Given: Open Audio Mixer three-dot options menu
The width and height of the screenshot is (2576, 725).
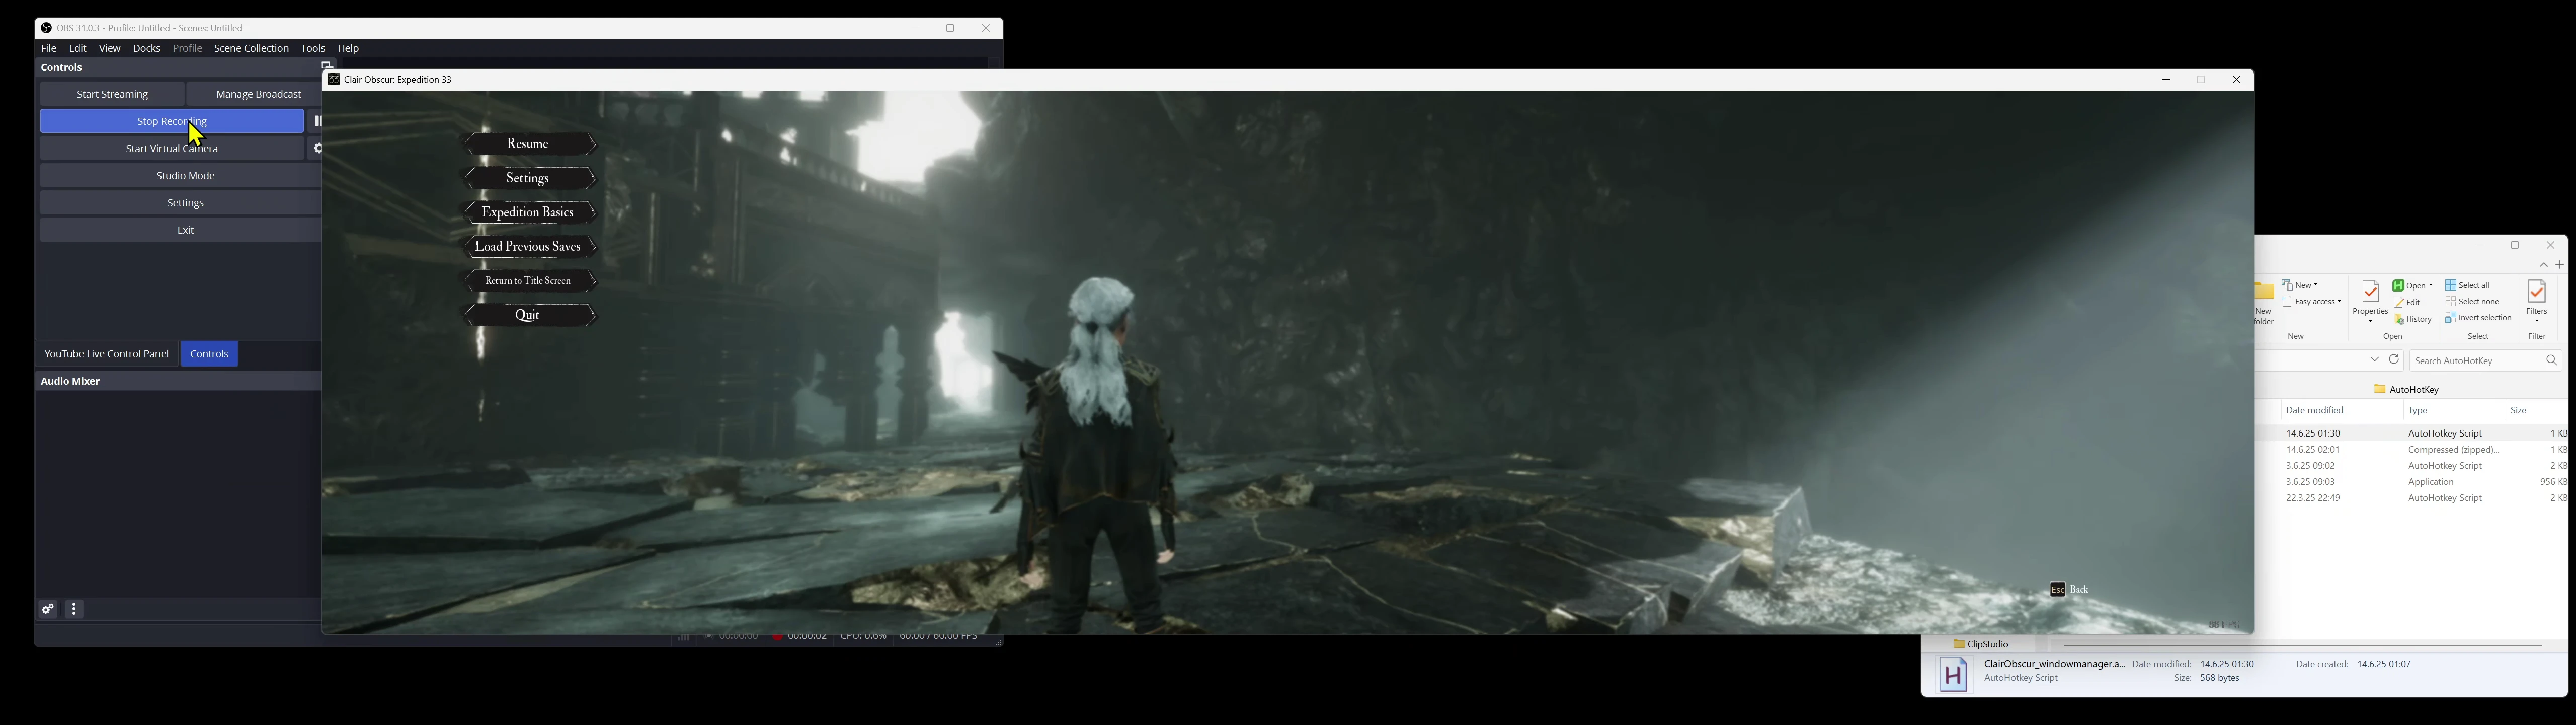Looking at the screenshot, I should pyautogui.click(x=75, y=609).
